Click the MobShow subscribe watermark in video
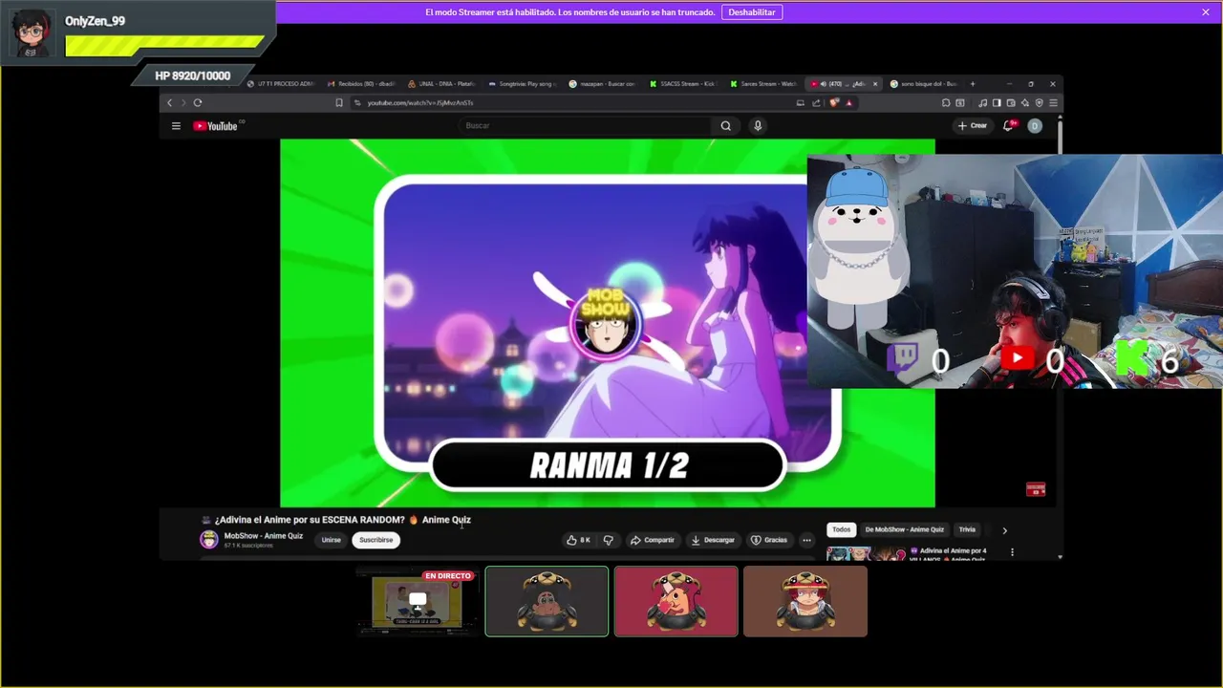The height and width of the screenshot is (688, 1223). tap(1036, 489)
